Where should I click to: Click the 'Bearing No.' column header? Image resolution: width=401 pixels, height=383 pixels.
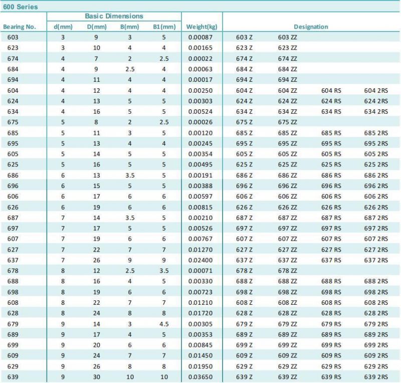point(20,27)
